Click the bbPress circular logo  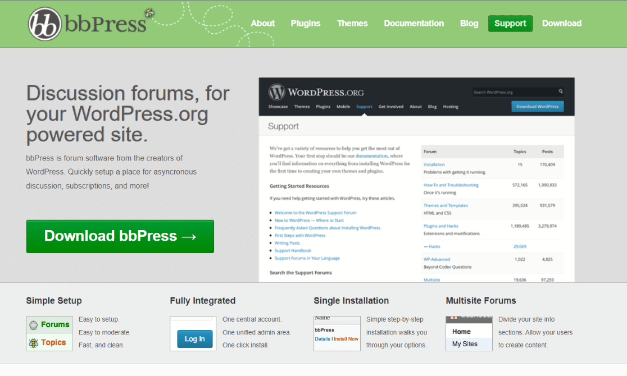coord(45,24)
